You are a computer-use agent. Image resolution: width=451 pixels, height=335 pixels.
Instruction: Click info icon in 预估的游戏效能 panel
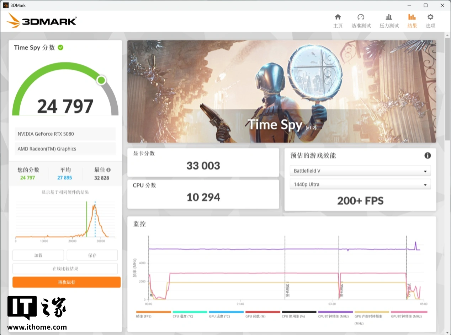point(428,156)
